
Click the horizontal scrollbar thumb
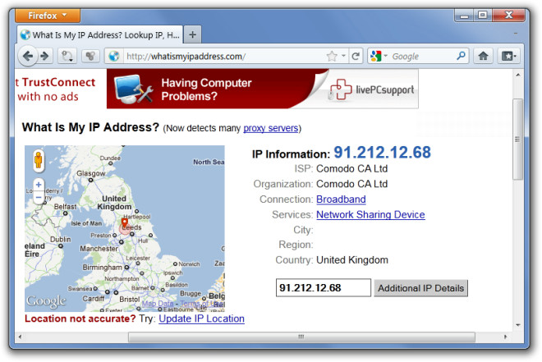(x=301, y=337)
